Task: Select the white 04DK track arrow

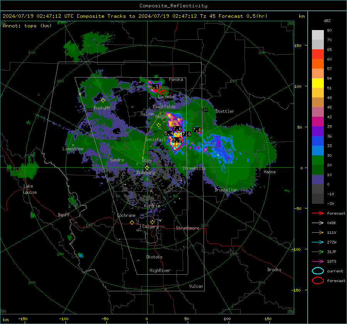Action: pyautogui.click(x=318, y=223)
